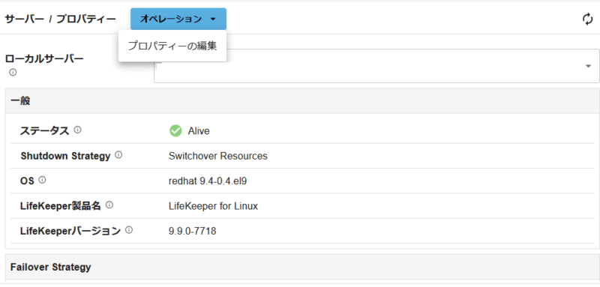
Task: Expand the local server dropdown arrow
Action: (588, 66)
